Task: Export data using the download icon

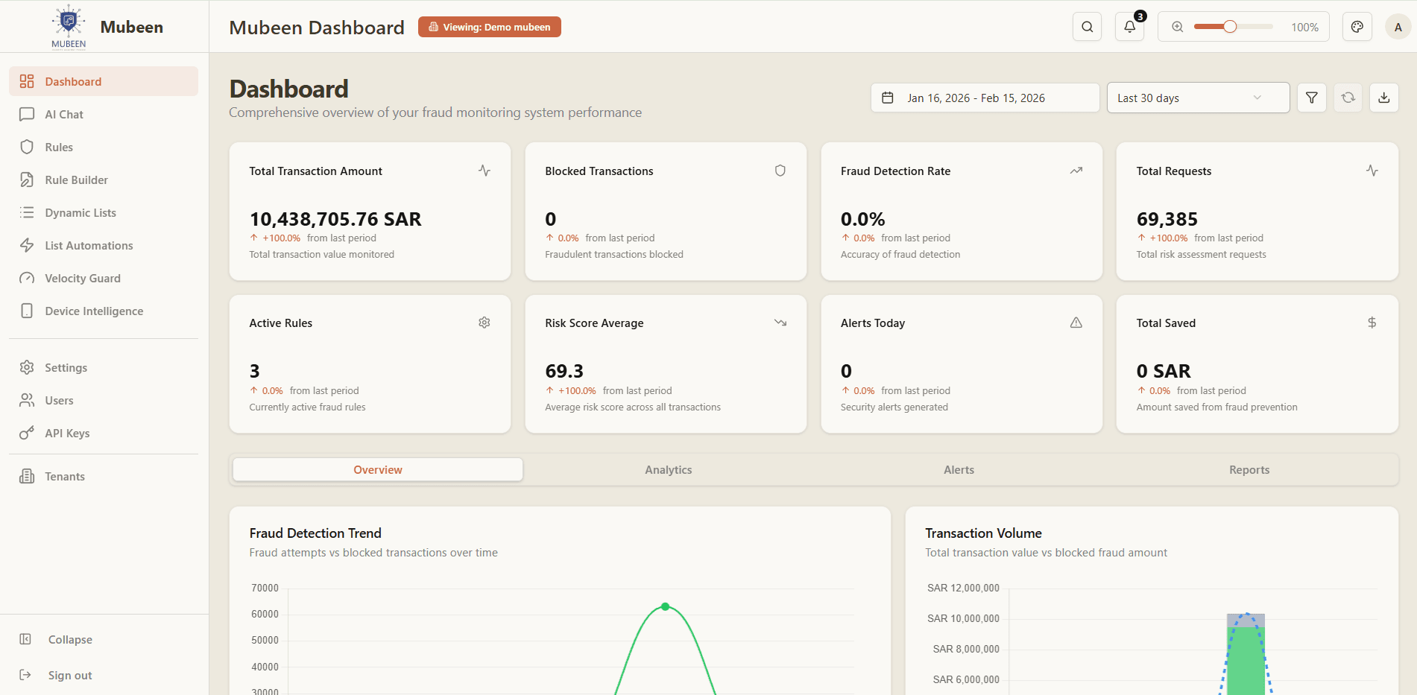Action: (x=1383, y=98)
